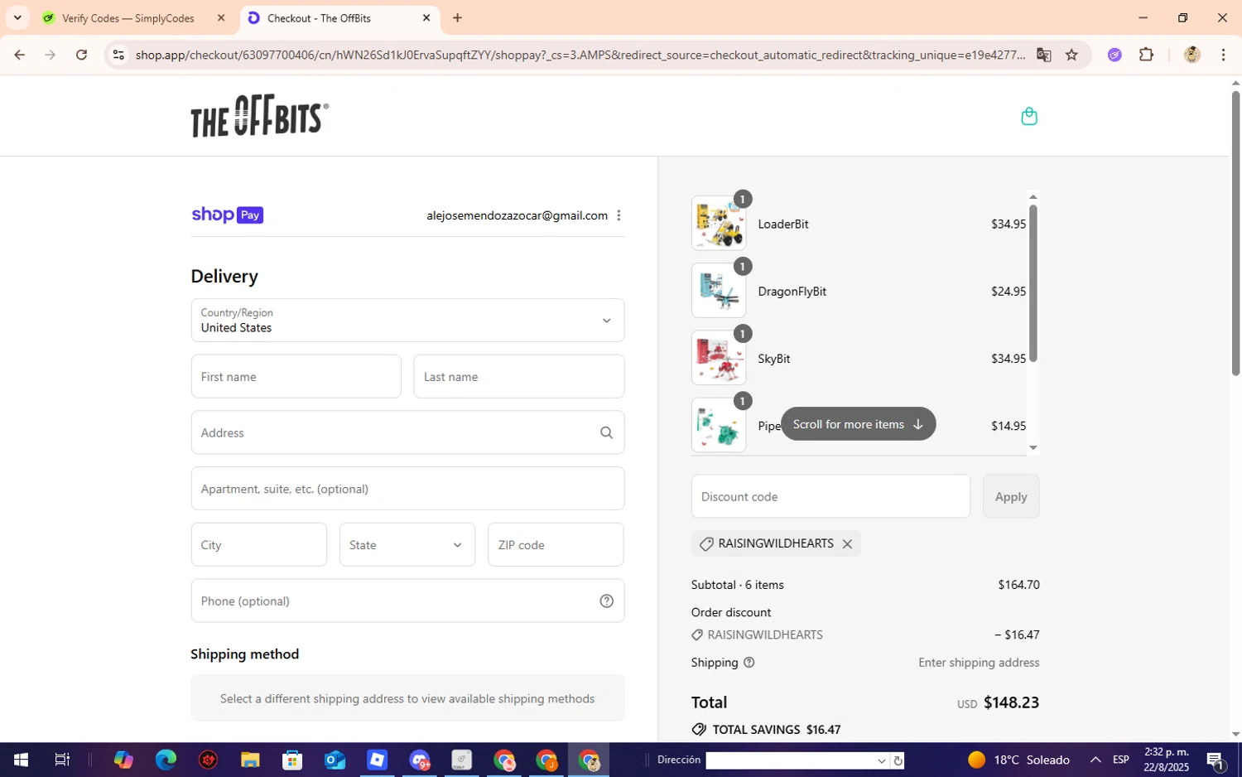Click the Discount code field

point(830,497)
